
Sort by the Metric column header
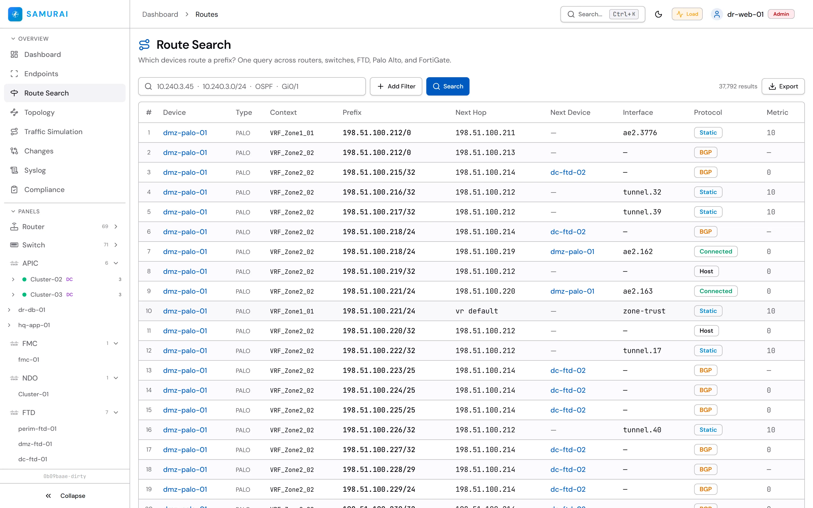pos(777,113)
